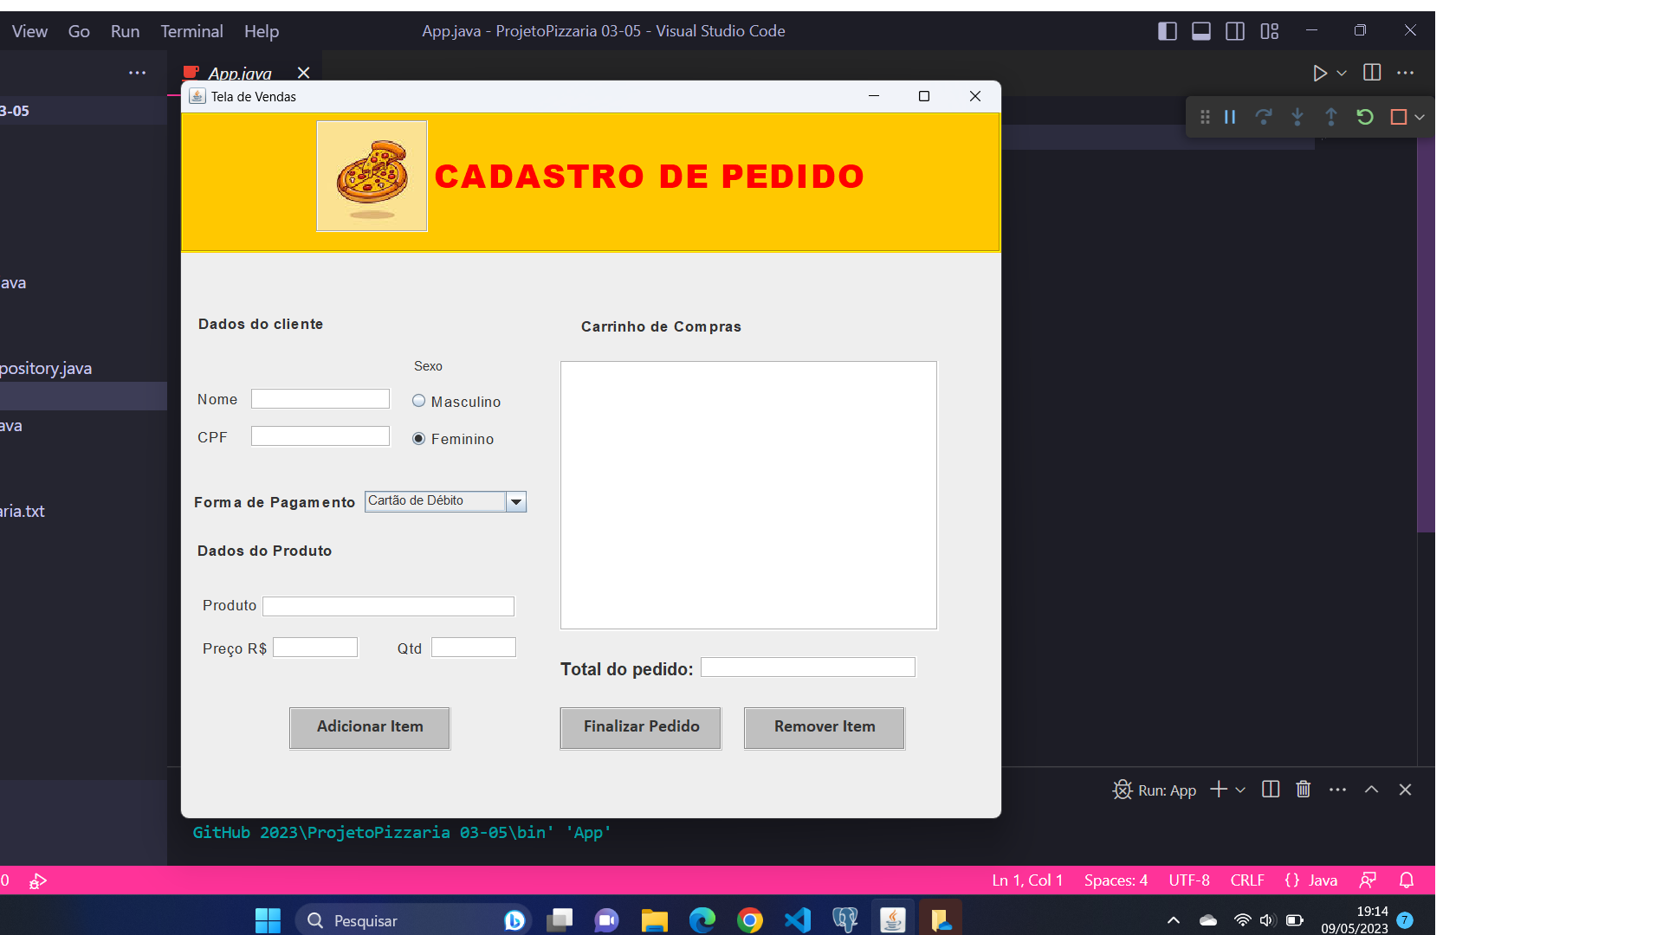This screenshot has height=935, width=1663.
Task: Click the Finalizar Pedido button
Action: coord(640,727)
